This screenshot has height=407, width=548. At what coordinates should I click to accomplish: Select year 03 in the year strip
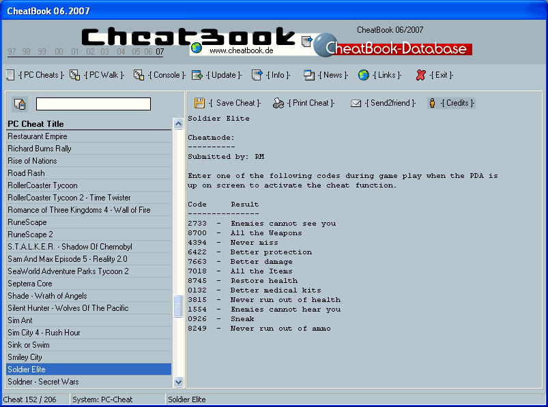coord(105,52)
